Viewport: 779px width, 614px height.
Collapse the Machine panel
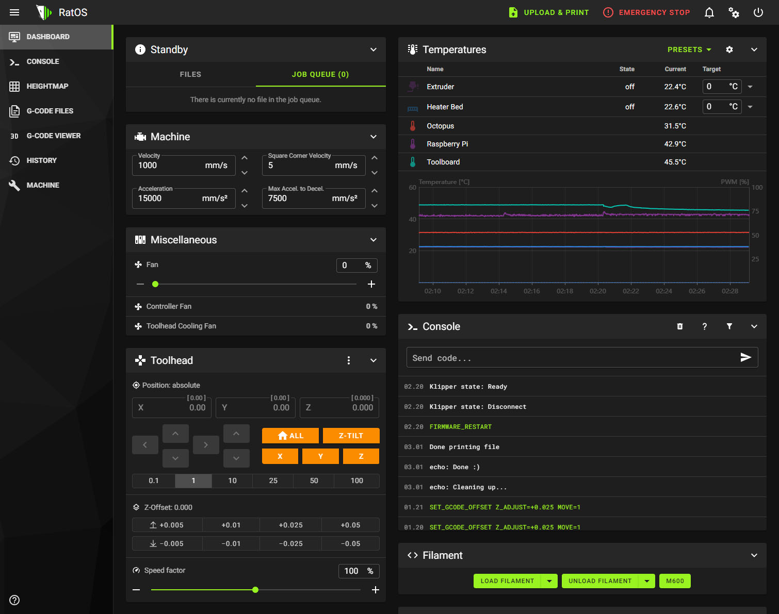click(x=374, y=137)
